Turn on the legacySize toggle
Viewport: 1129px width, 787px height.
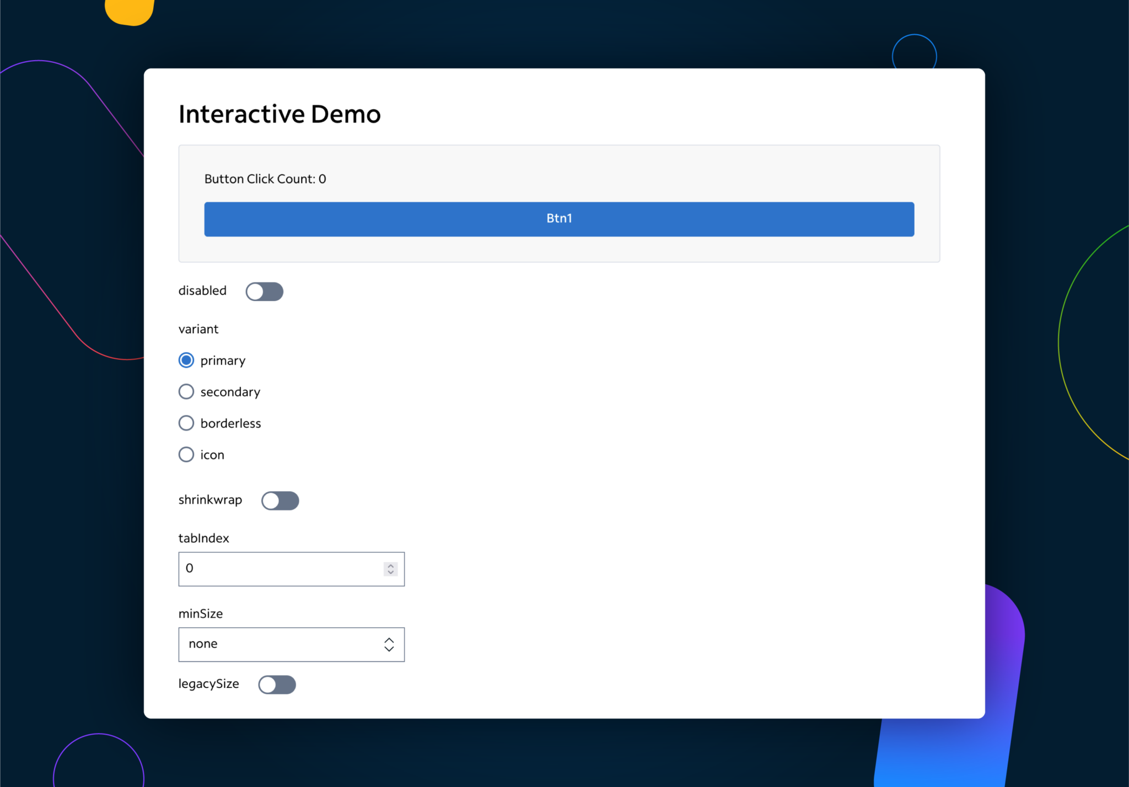click(277, 684)
